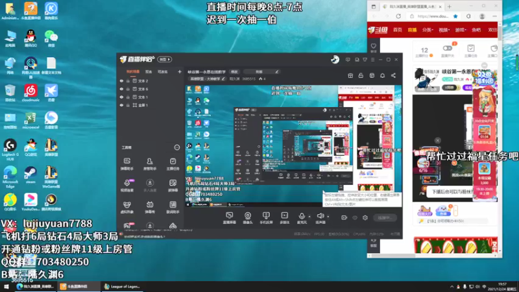Viewport: 519px width, 292px height.
Task: Toggle the 直播开关 switch on Douyu page
Action: pyautogui.click(x=447, y=48)
